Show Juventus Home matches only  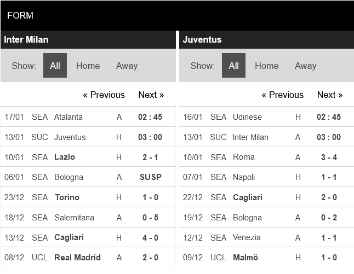tap(267, 66)
